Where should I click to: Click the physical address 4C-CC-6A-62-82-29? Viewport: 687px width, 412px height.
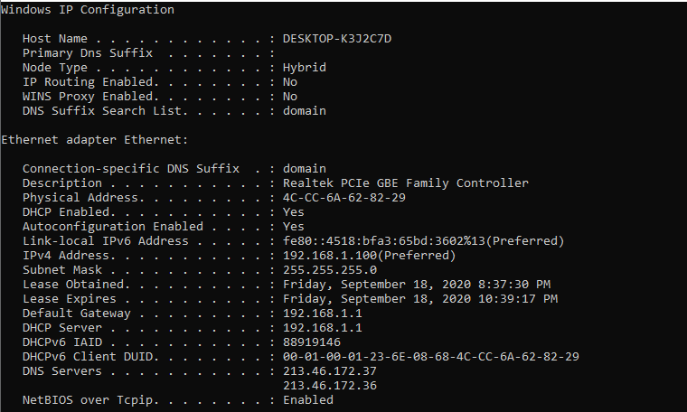(x=344, y=198)
